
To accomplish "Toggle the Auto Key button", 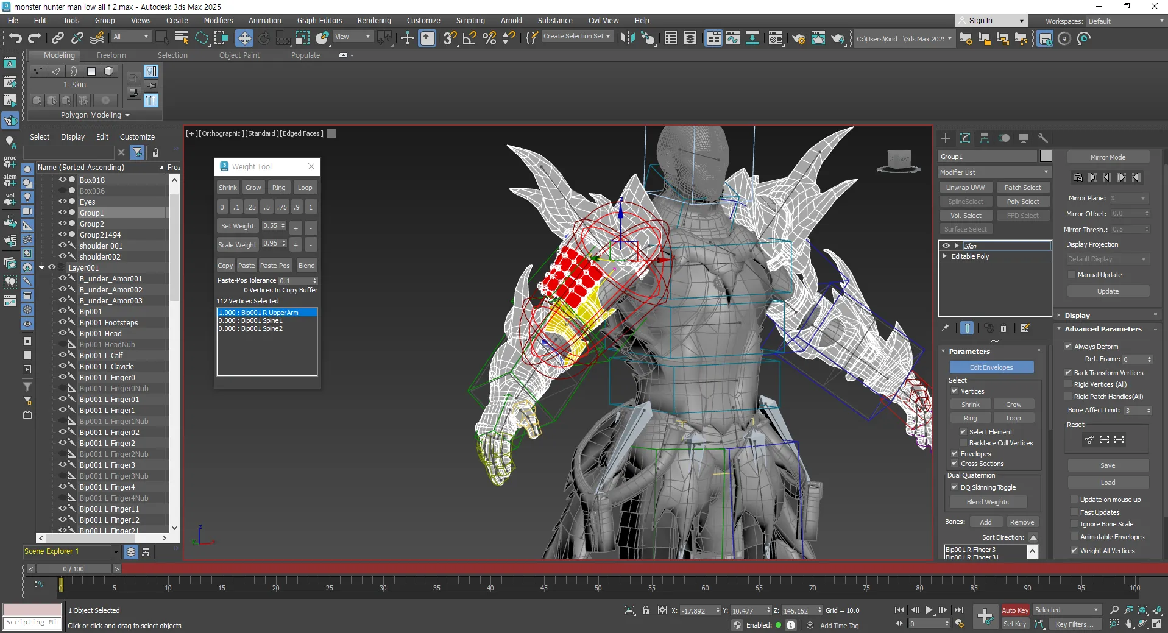I will 1015,610.
